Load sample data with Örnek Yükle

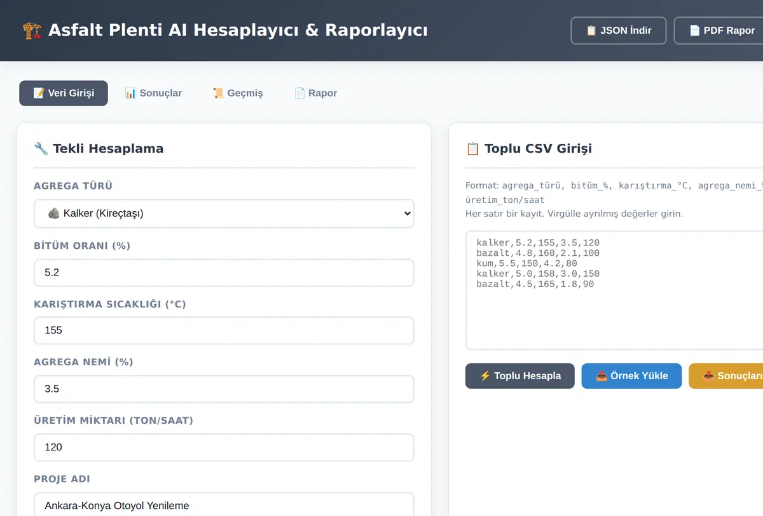632,376
